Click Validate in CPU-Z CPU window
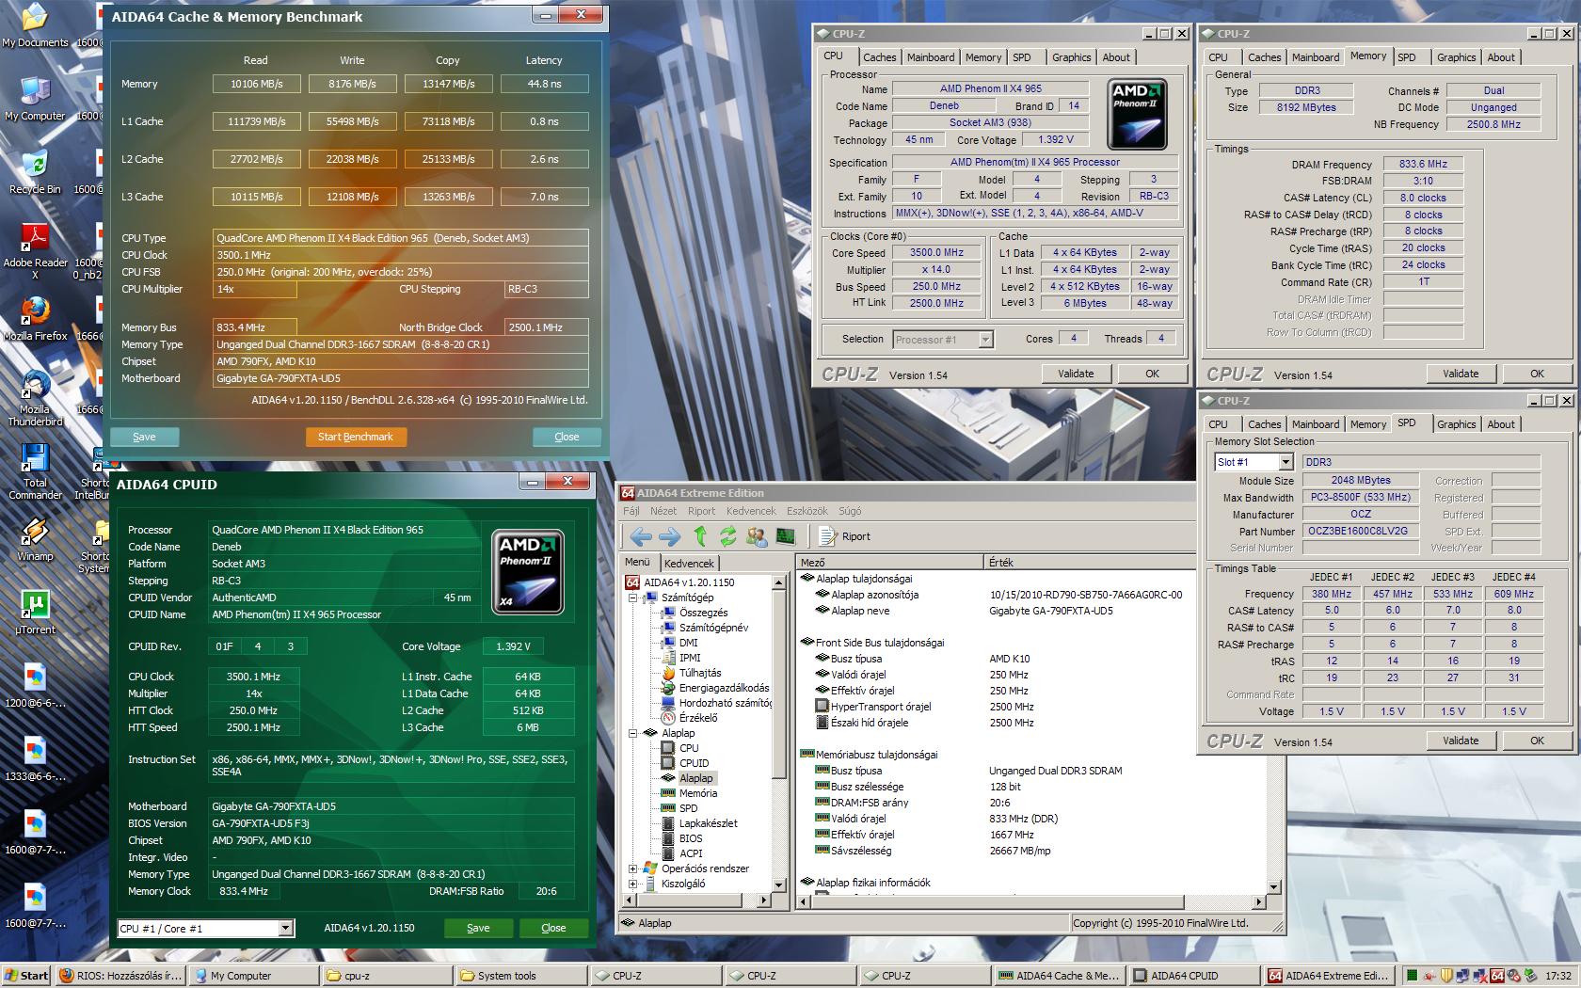This screenshot has height=988, width=1581. pyautogui.click(x=1076, y=374)
